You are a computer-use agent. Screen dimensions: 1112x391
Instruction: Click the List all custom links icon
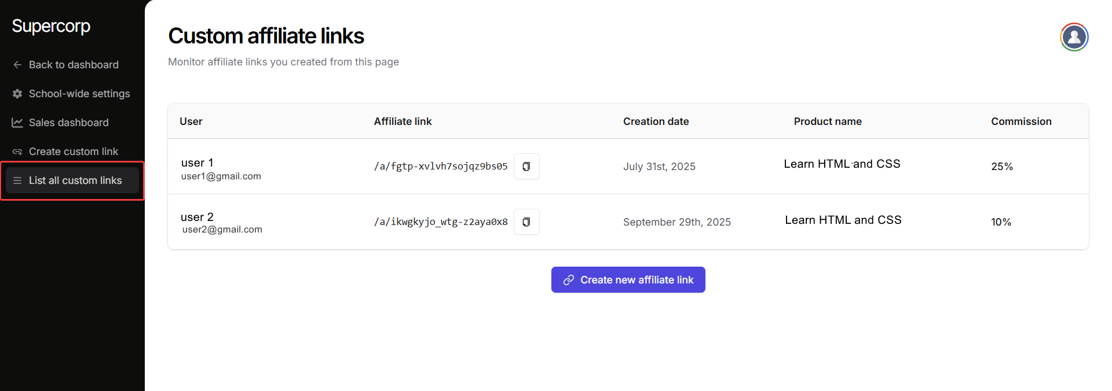point(17,180)
